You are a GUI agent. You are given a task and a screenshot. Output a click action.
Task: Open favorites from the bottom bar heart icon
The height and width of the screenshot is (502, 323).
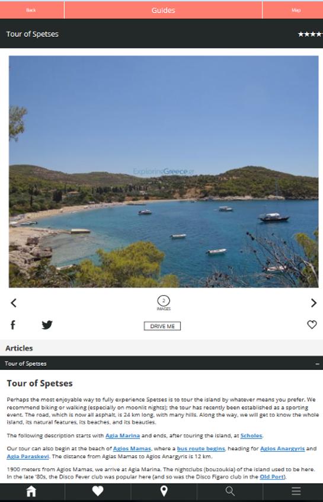click(x=98, y=491)
